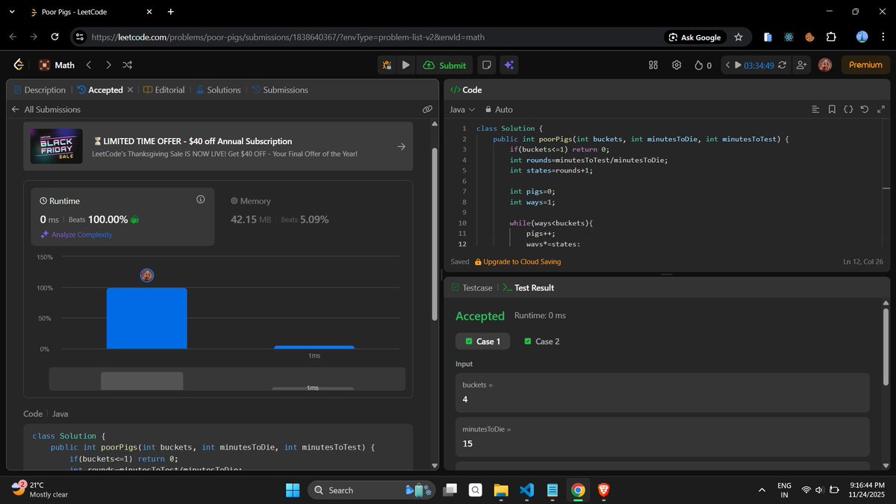Run code with the play icon
Screen dimensions: 896x504
pyautogui.click(x=405, y=65)
